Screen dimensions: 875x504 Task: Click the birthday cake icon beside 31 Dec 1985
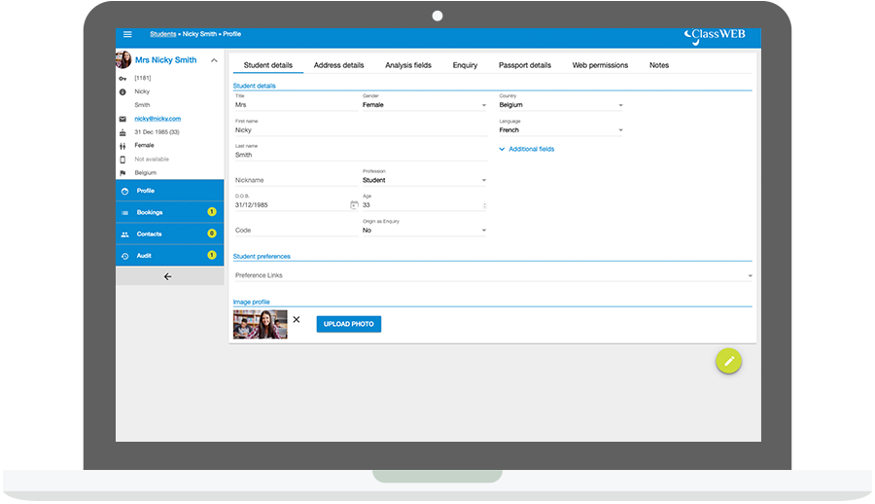[x=122, y=132]
